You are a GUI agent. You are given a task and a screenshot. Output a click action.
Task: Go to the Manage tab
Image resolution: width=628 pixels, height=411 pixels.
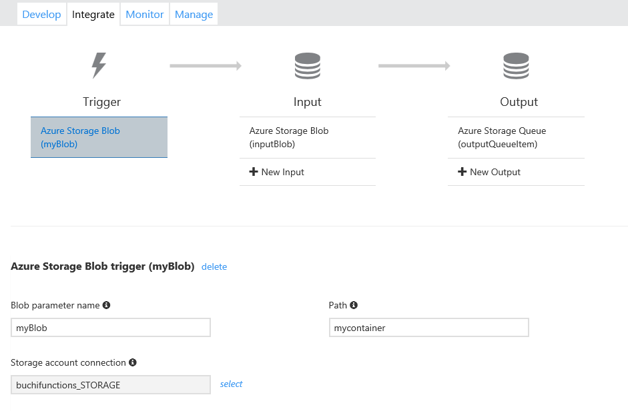194,15
